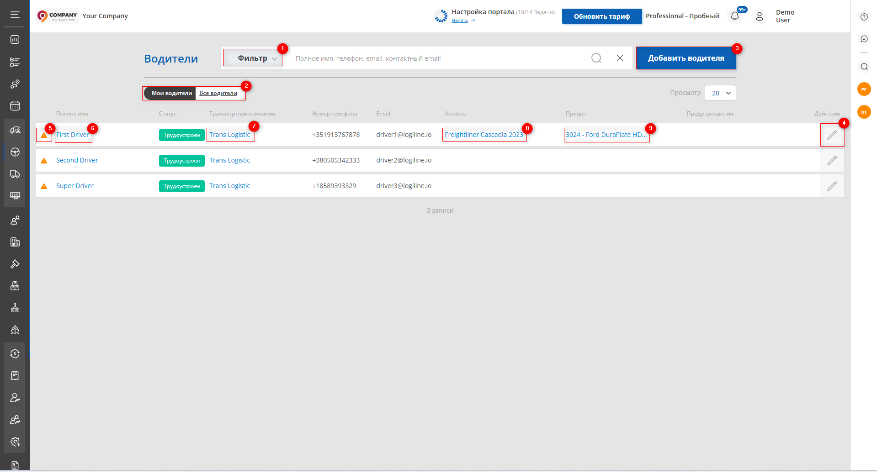877x472 pixels.
Task: Click into the driver search input field
Action: [434, 58]
